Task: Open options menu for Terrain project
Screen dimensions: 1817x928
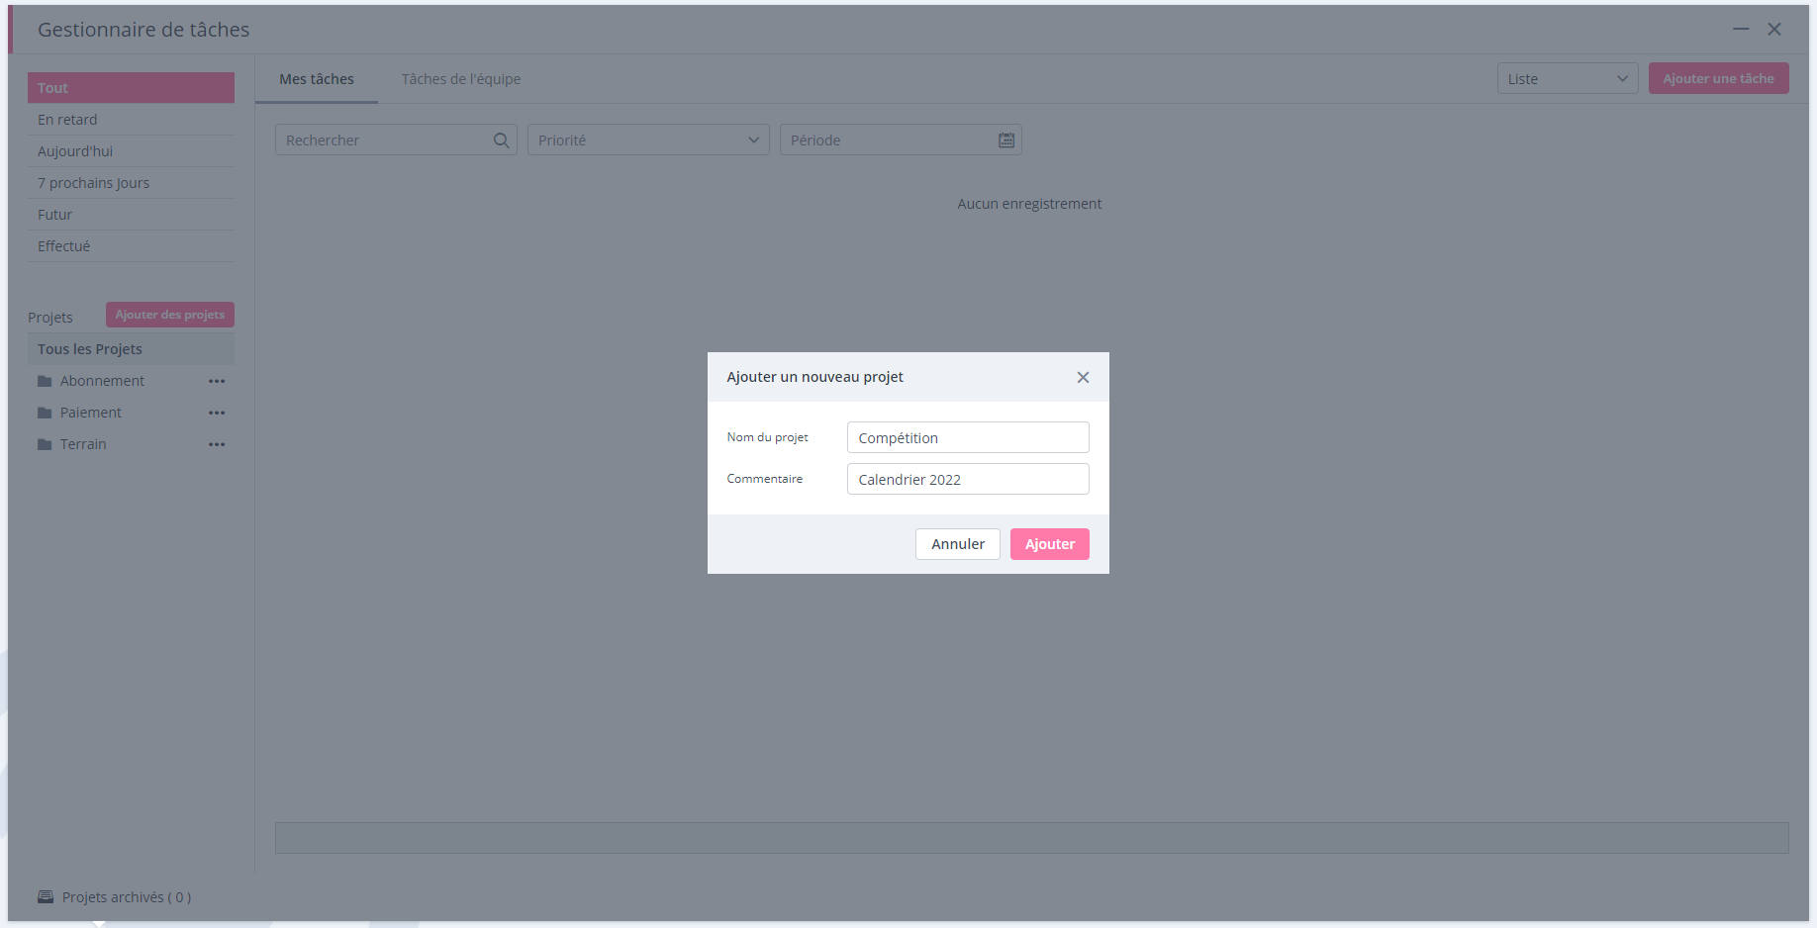Action: click(217, 444)
